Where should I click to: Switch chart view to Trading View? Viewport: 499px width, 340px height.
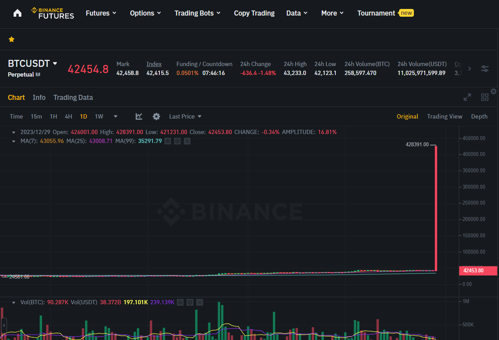point(445,116)
